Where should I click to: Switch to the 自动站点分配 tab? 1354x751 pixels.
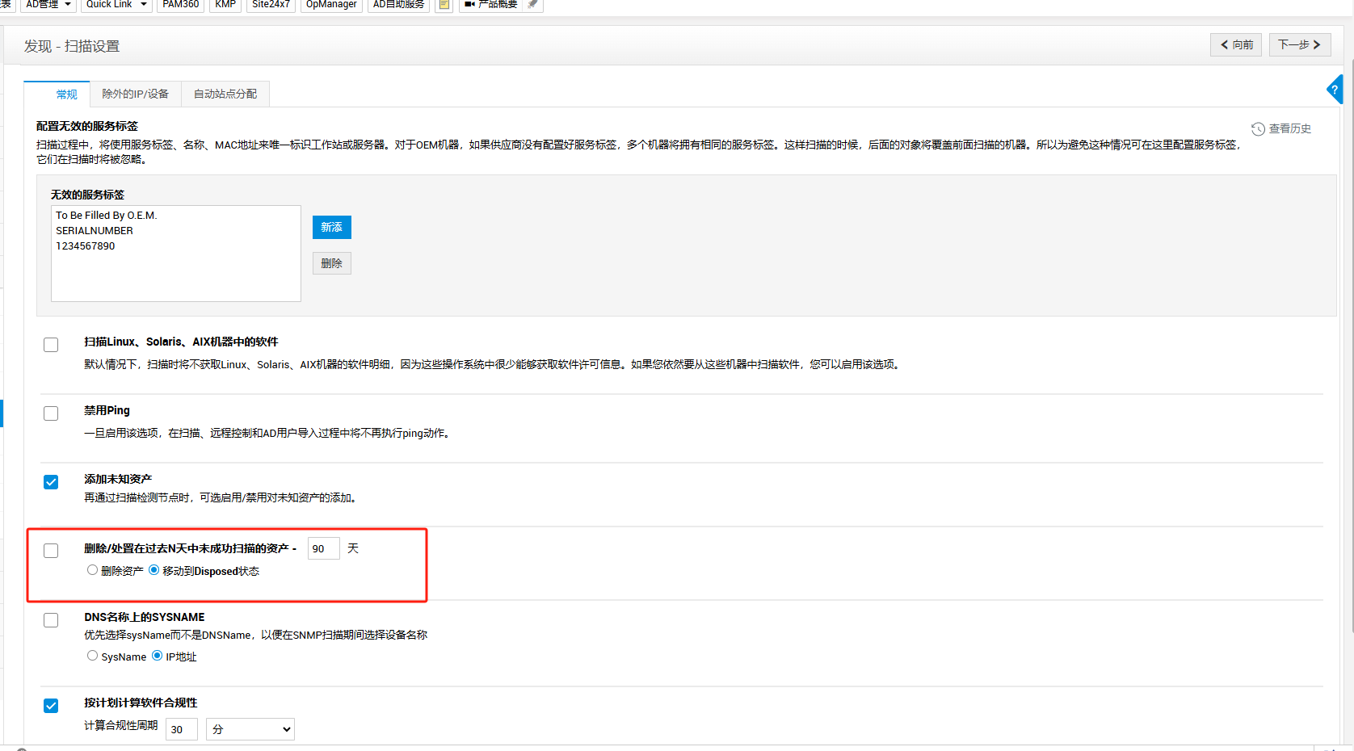coord(225,94)
